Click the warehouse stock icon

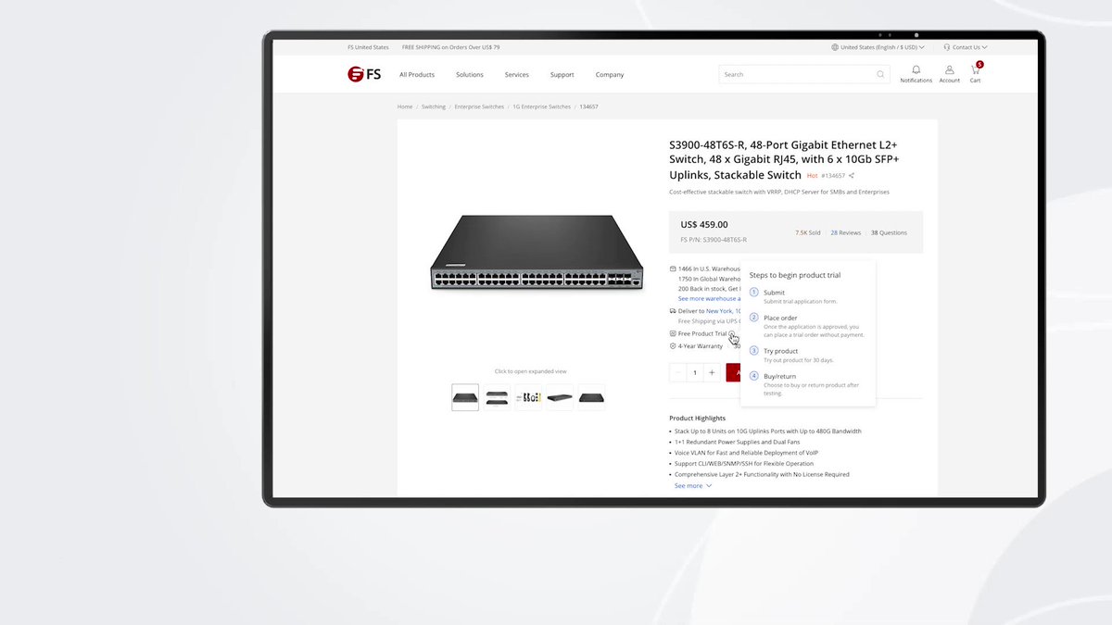coord(673,269)
